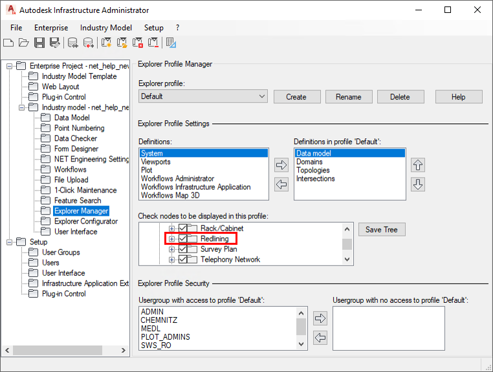
Task: Click the left tree horizontal scrollbar thumb
Action: click(58, 350)
